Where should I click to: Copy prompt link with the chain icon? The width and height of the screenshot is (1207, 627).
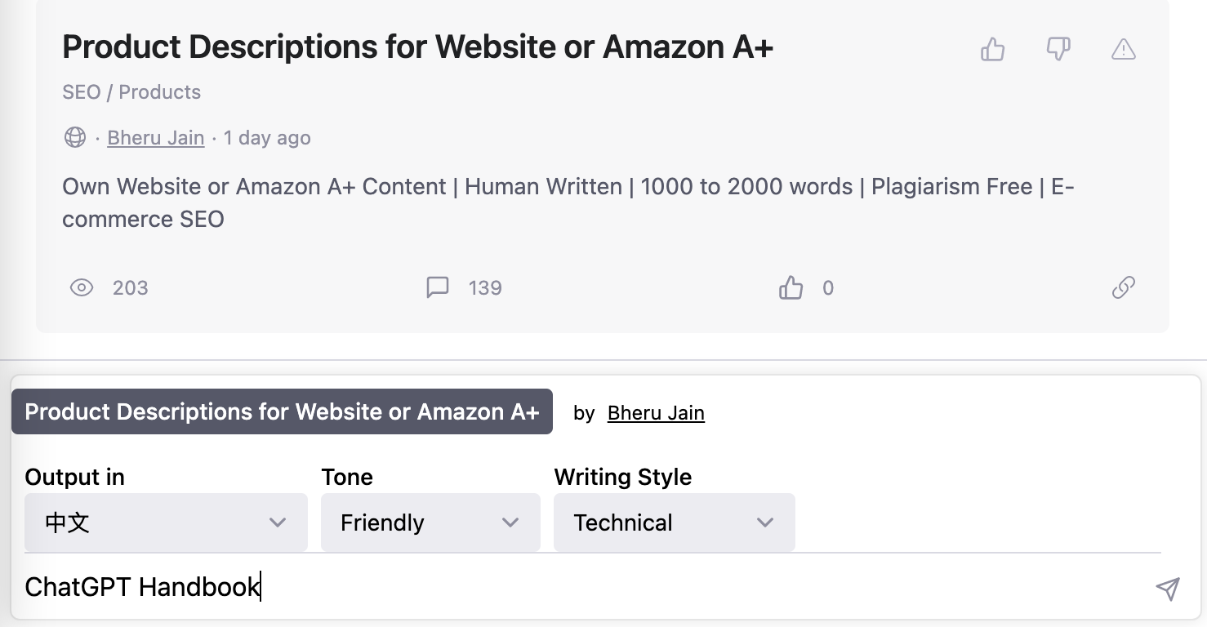[x=1124, y=287]
